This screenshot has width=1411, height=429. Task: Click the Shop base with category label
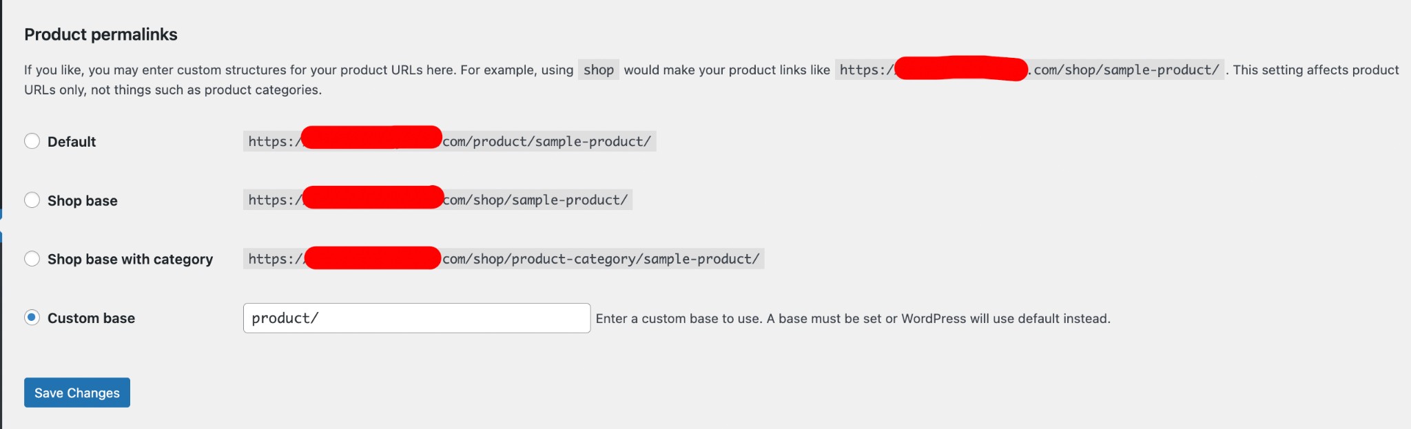click(129, 259)
